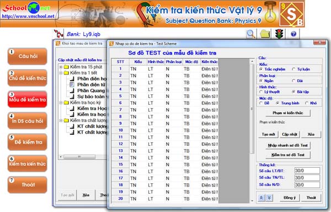Click the Kiểm tra 15 phút folder icon
Screen dimensions: 331x212
tap(66, 67)
